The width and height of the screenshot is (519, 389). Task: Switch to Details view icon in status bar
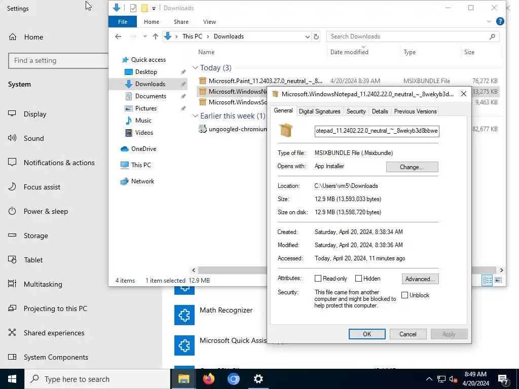pyautogui.click(x=487, y=280)
